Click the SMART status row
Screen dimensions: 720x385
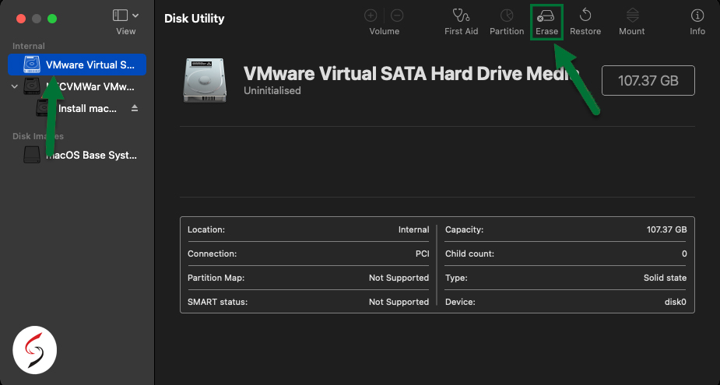pyautogui.click(x=308, y=302)
